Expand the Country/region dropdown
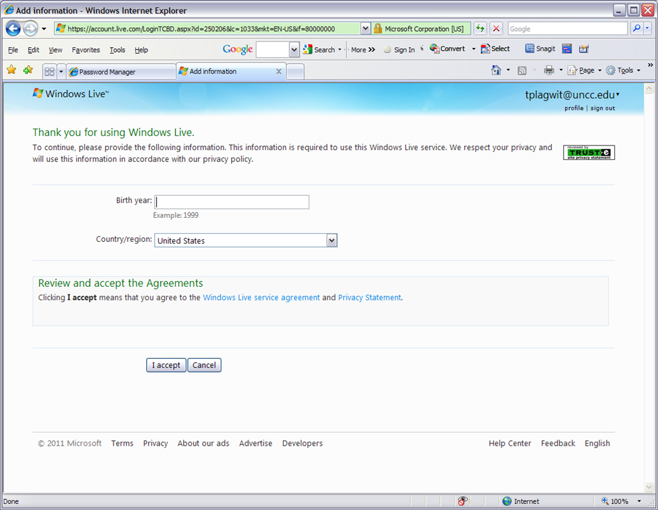 coord(332,240)
